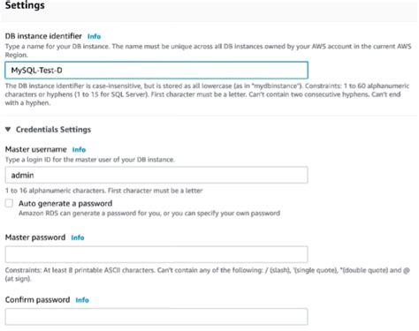419x331 pixels.
Task: Open Info link beside Confirm password
Action: coord(82,300)
